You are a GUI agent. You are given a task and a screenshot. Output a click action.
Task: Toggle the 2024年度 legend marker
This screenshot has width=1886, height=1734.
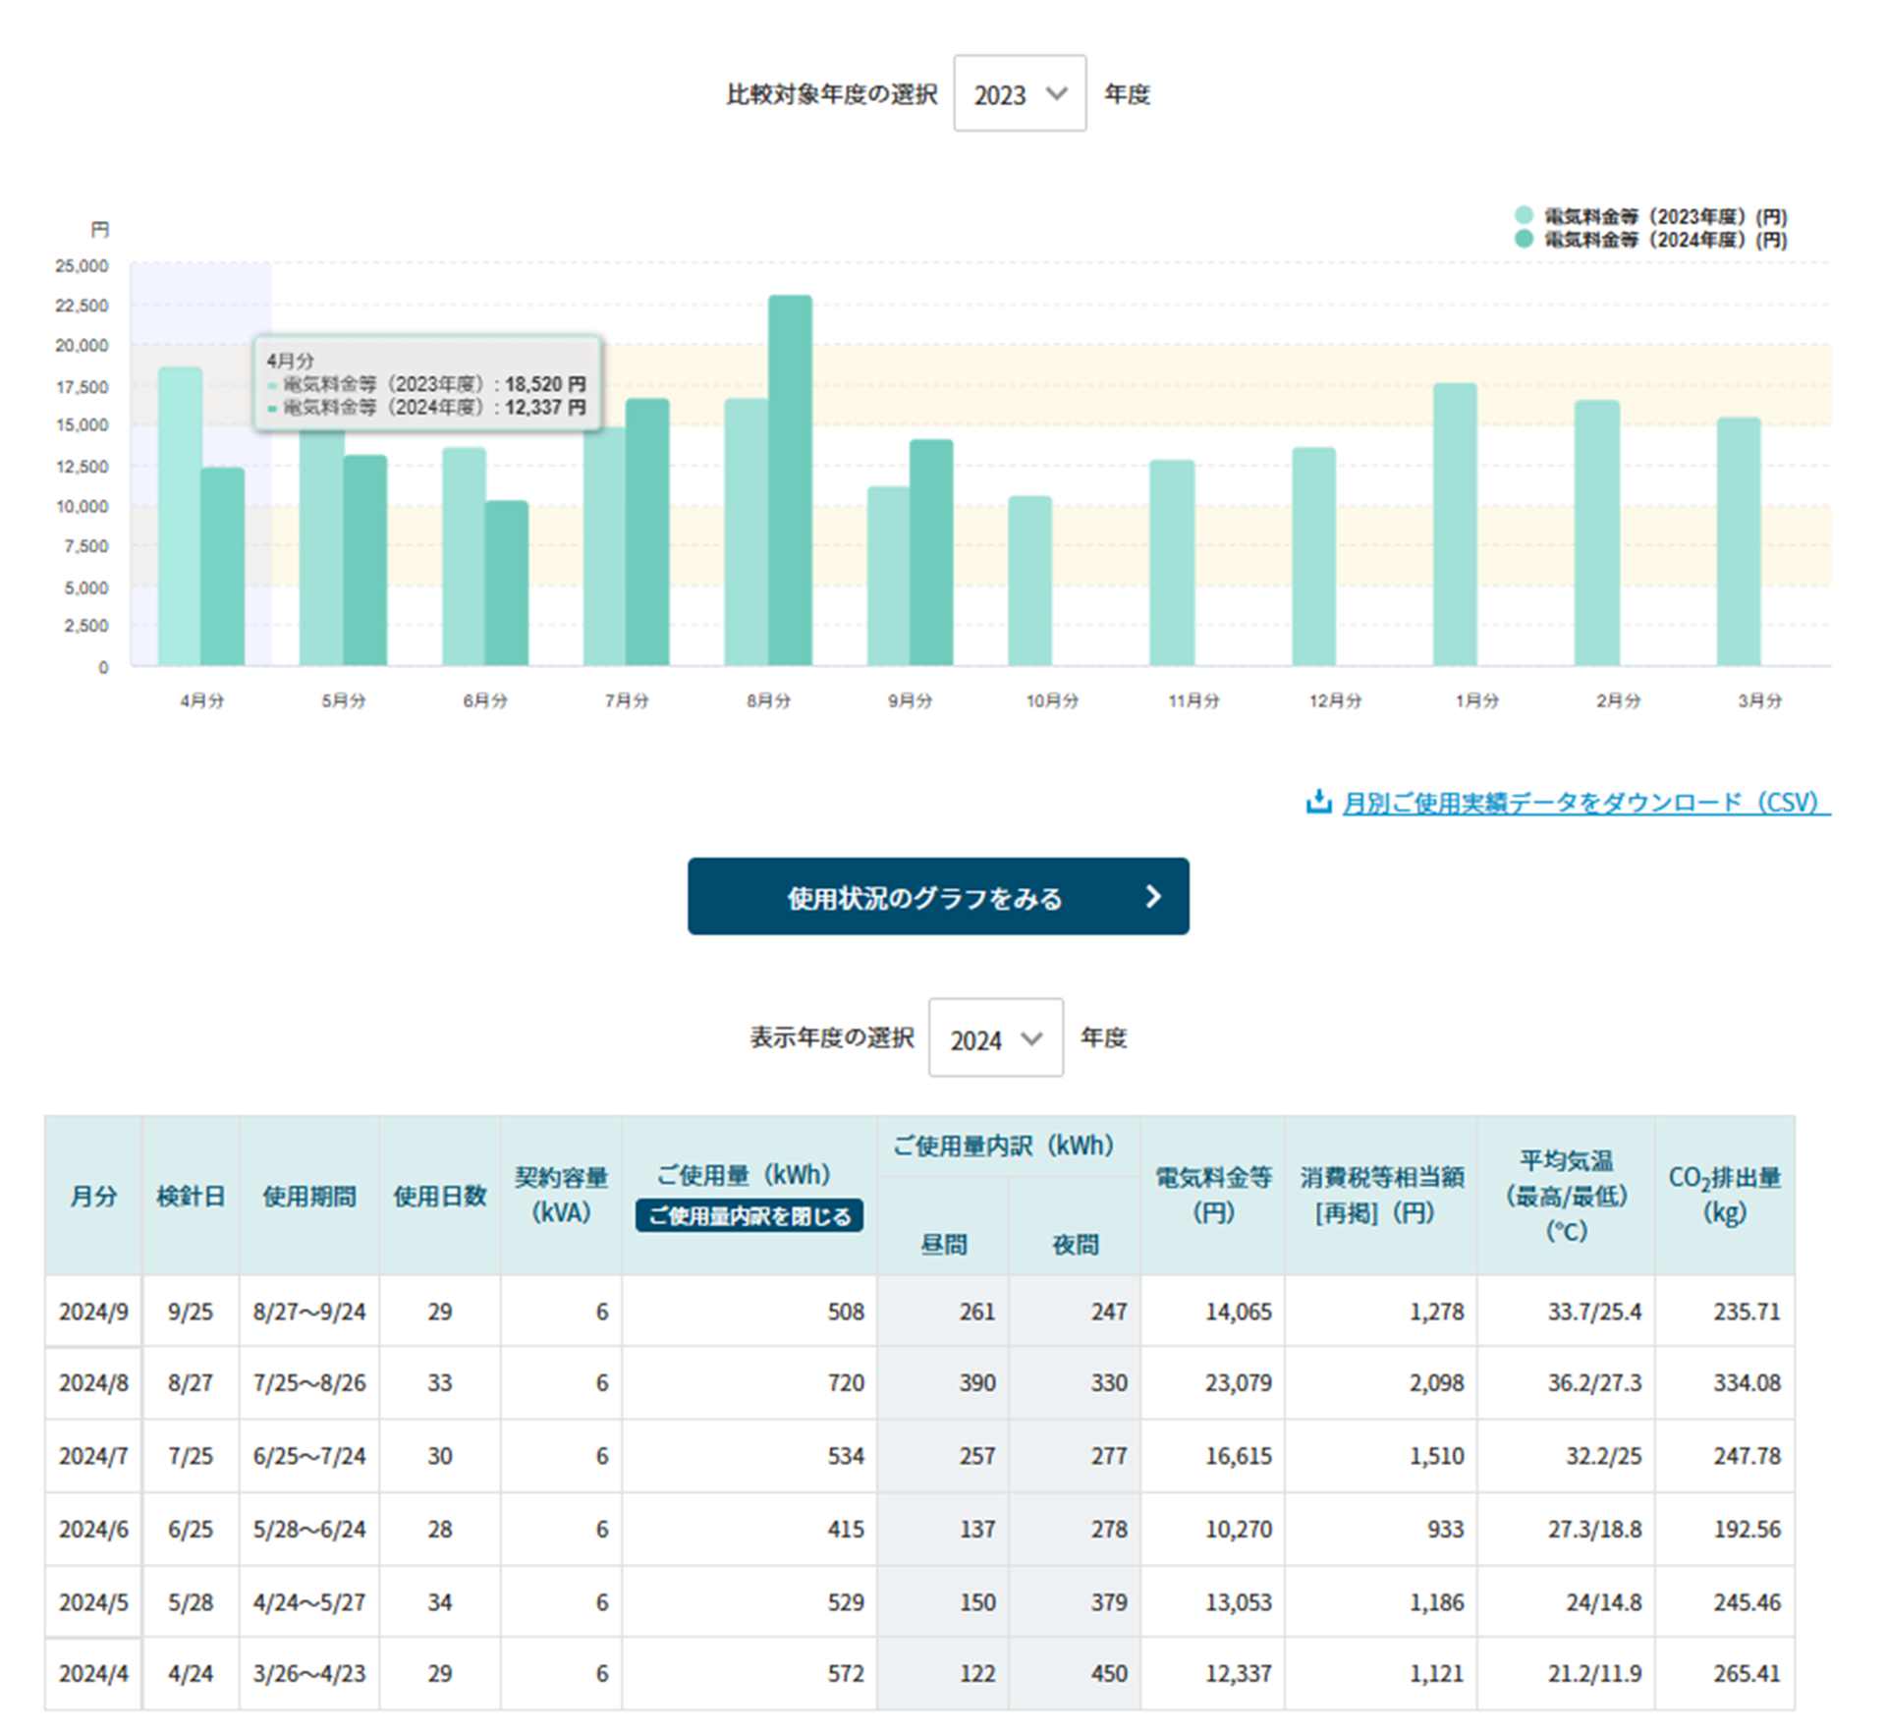(x=1524, y=239)
